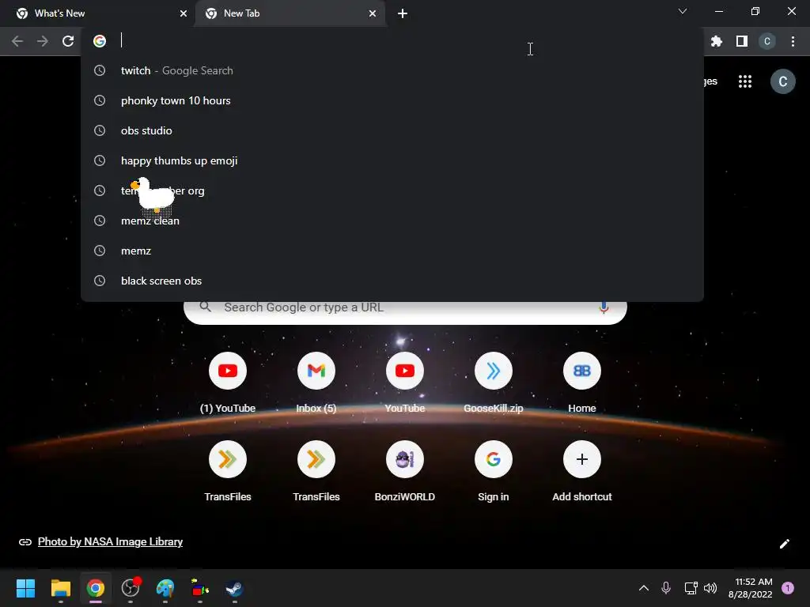The width and height of the screenshot is (810, 607).
Task: Open a new tab with the plus button
Action: click(403, 13)
